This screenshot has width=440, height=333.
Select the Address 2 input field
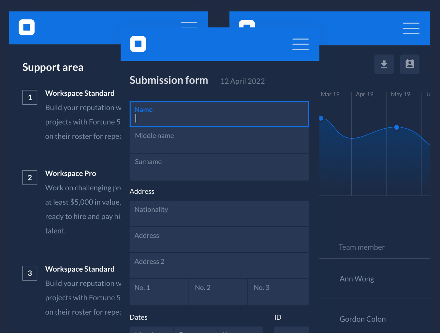pyautogui.click(x=219, y=265)
